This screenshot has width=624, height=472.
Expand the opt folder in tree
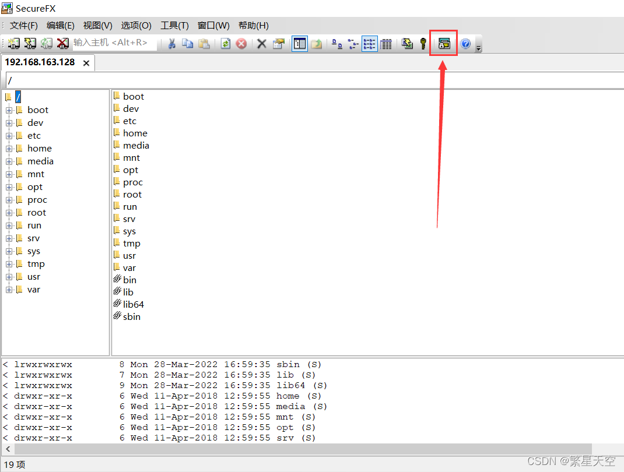[9, 187]
